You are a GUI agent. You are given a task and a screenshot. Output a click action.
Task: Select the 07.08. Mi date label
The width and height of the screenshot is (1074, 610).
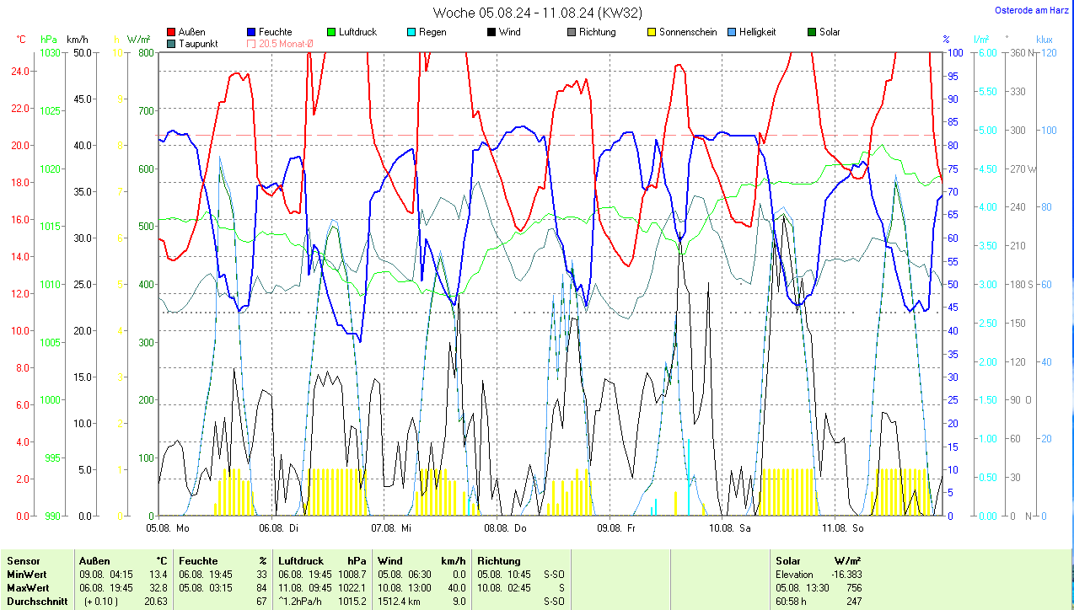tap(391, 528)
